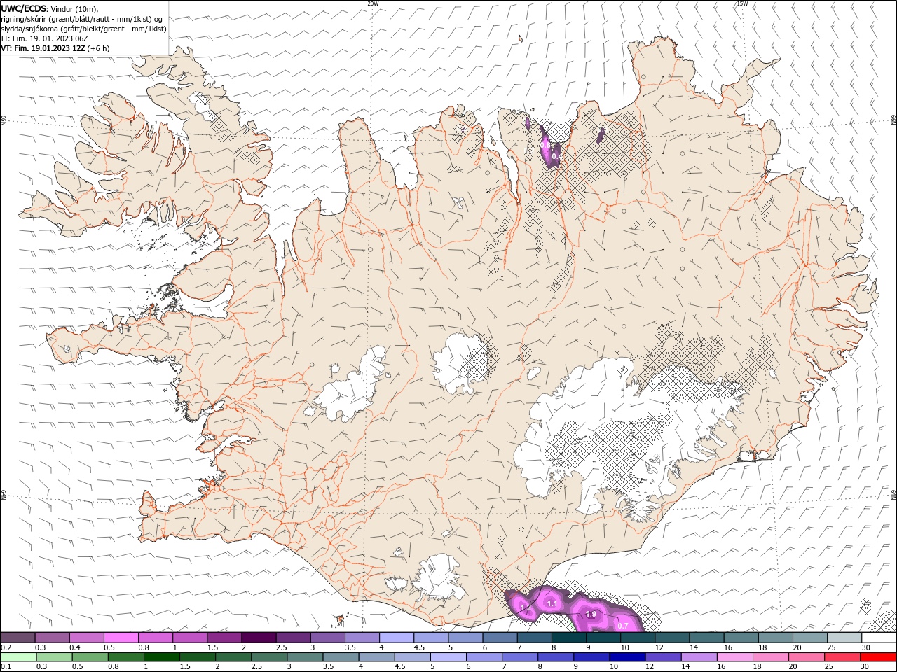Click the 0.2 dark mauve swatch in snow legend
The image size is (897, 672).
[18, 638]
